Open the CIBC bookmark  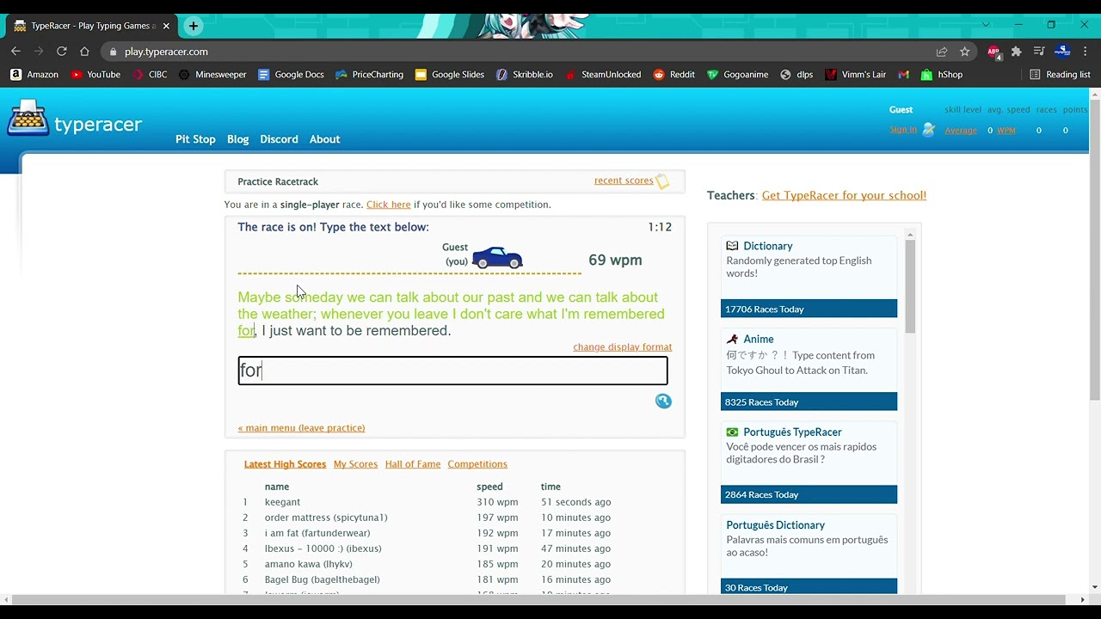point(150,75)
